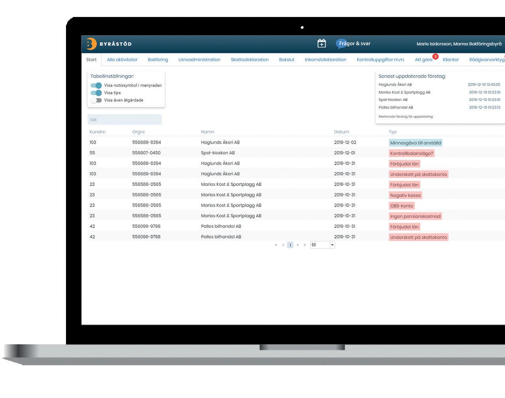The width and height of the screenshot is (505, 398).
Task: Go to next page arrow
Action: pyautogui.click(x=298, y=245)
